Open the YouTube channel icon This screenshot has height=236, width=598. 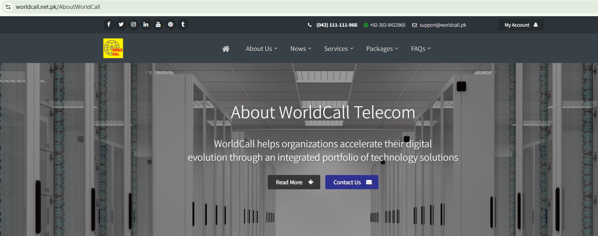pos(158,25)
